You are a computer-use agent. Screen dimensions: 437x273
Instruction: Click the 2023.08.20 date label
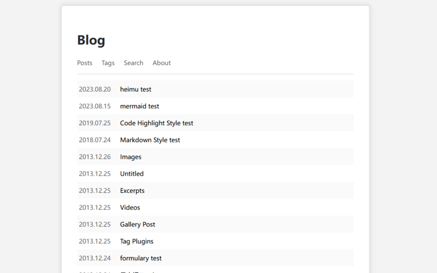point(95,89)
